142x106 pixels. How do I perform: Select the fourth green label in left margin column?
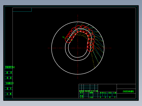10,83
